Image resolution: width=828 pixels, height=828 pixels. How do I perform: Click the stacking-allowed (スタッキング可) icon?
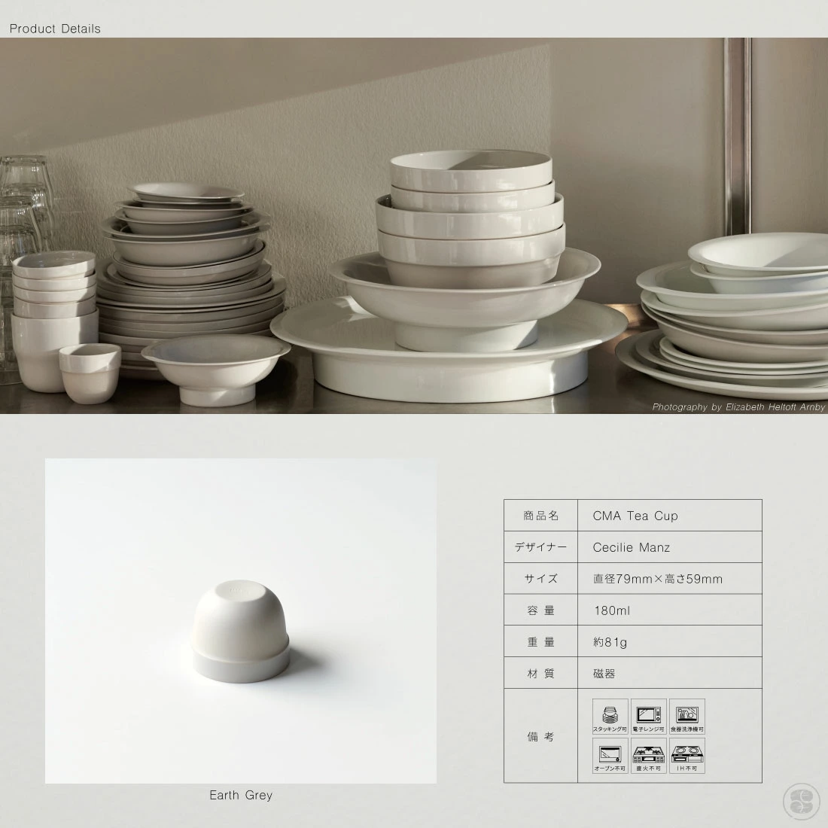[610, 716]
